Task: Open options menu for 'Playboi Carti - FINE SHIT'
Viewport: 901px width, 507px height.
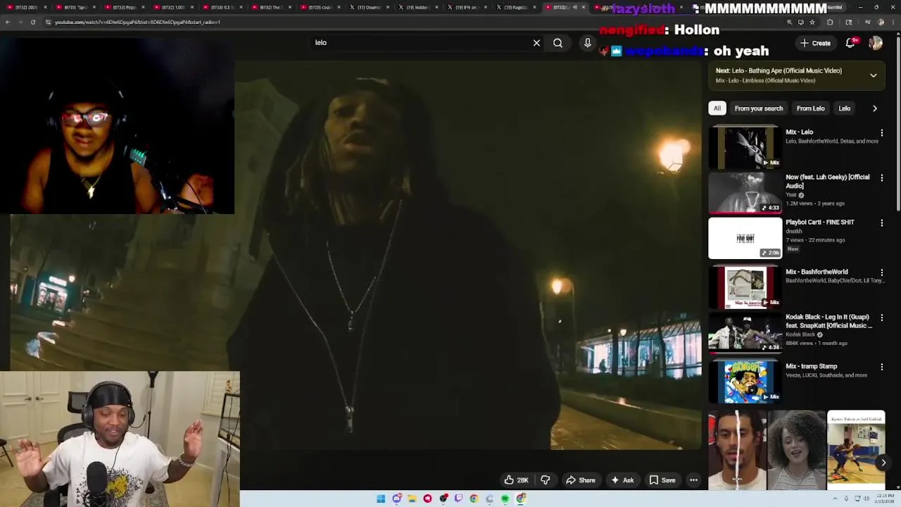Action: (881, 223)
